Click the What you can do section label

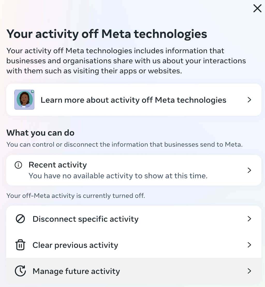point(40,133)
